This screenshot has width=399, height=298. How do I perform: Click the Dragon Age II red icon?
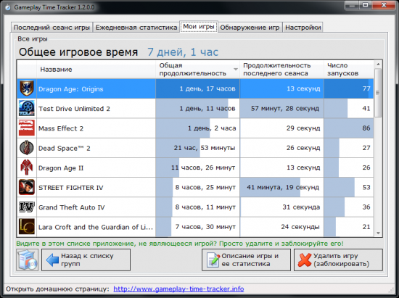pos(27,167)
